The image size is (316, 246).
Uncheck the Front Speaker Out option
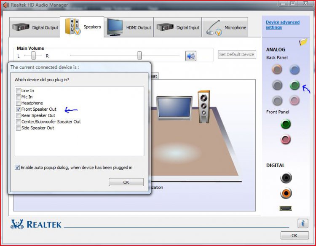(x=19, y=110)
